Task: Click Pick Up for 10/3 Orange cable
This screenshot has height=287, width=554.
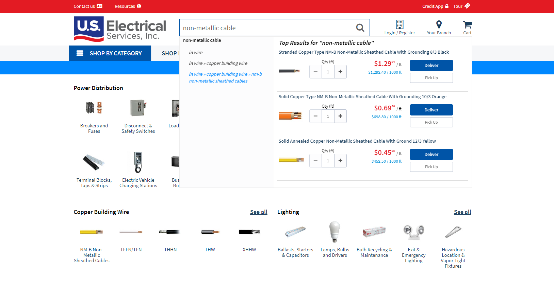Action: [431, 122]
